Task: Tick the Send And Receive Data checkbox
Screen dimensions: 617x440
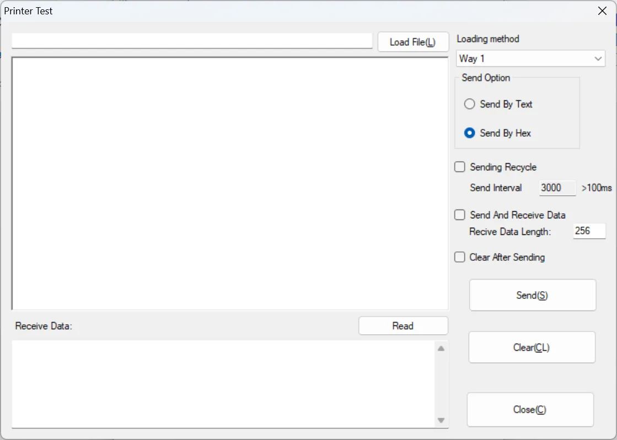Action: 460,215
